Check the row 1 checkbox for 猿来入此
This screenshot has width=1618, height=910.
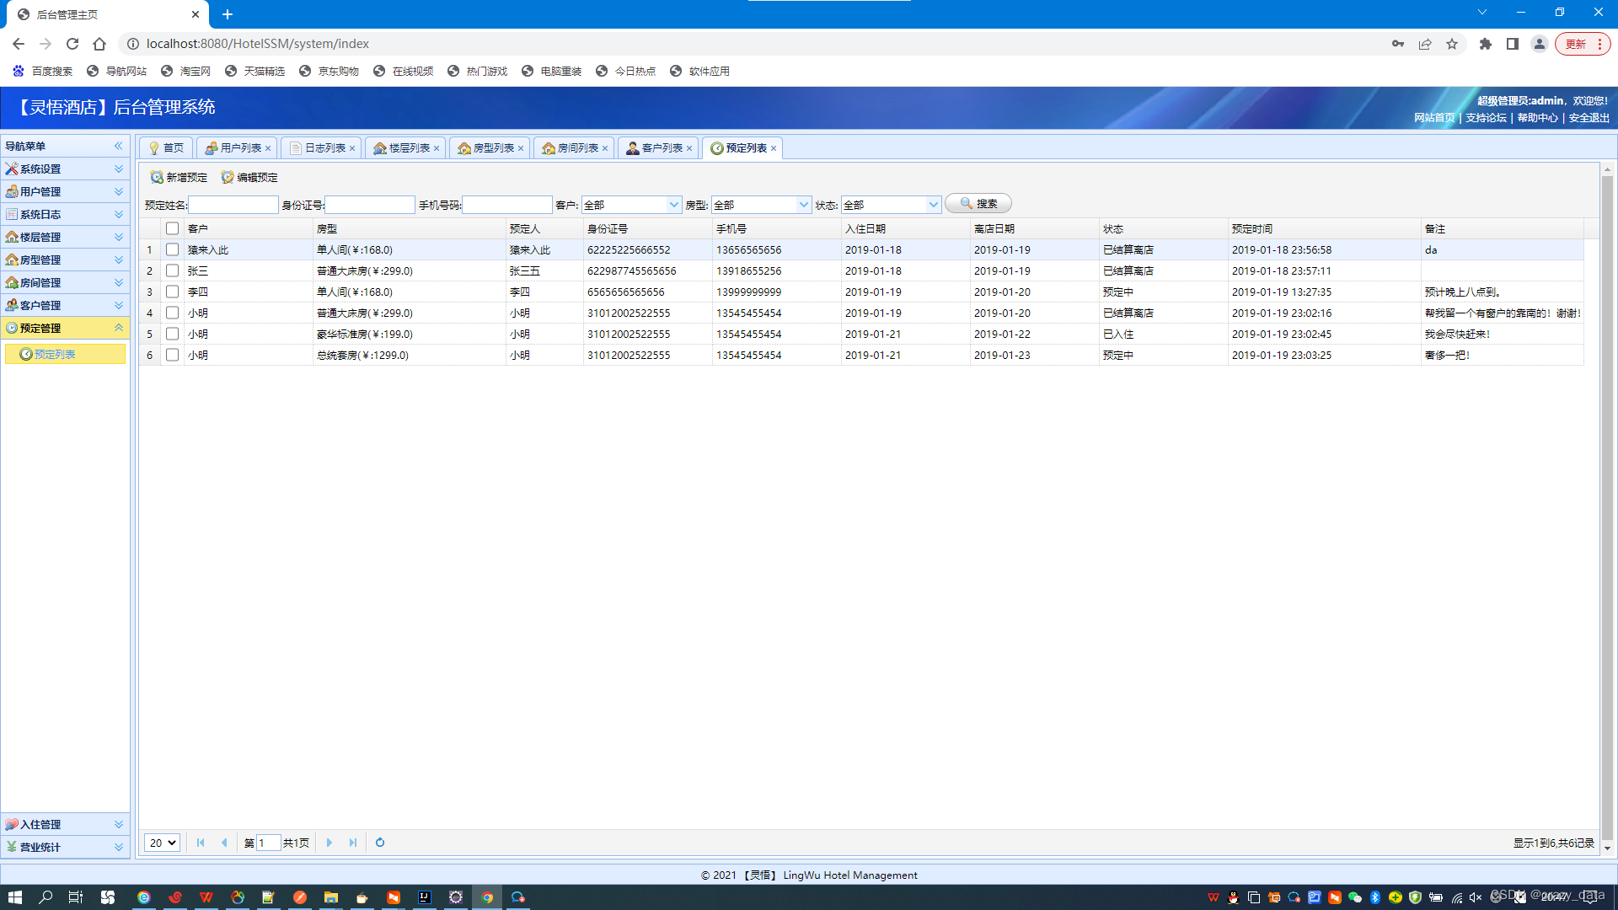coord(172,249)
